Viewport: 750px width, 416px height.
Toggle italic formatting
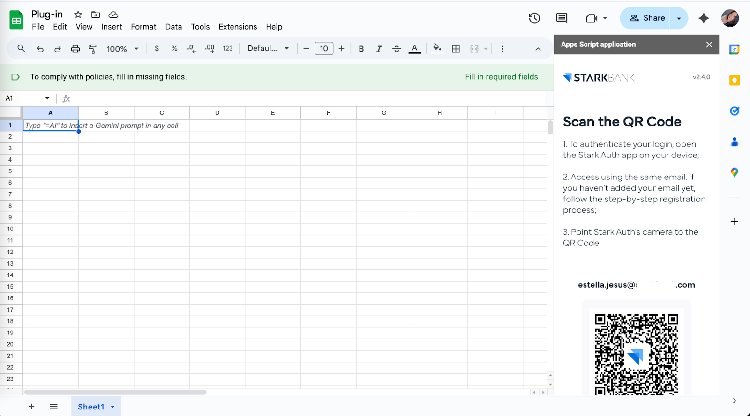[x=379, y=49]
